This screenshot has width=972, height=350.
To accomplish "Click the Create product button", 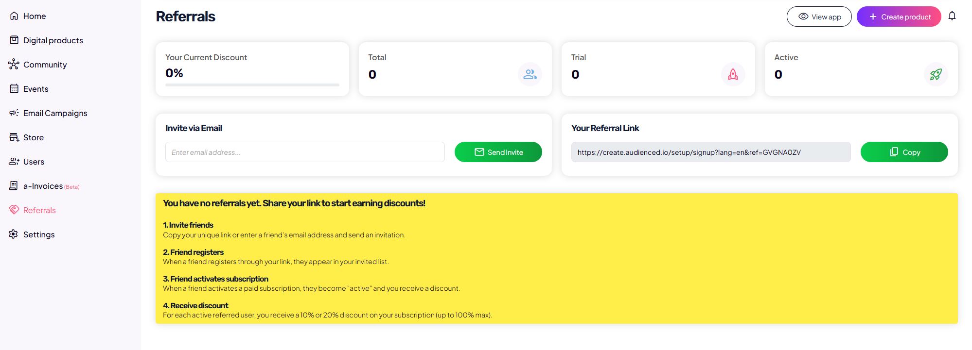I will pos(899,17).
